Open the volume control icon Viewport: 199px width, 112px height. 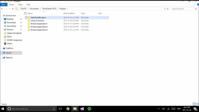point(164,109)
